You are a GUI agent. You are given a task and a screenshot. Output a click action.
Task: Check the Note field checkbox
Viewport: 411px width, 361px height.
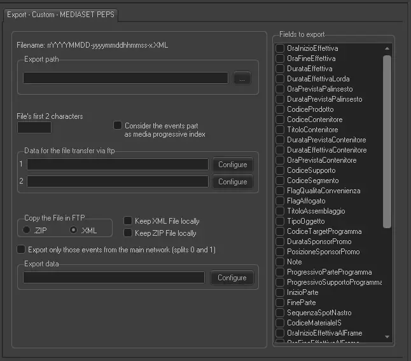280,262
